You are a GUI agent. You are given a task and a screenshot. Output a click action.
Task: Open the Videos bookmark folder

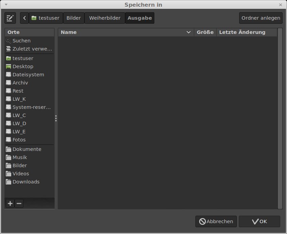pyautogui.click(x=30, y=174)
